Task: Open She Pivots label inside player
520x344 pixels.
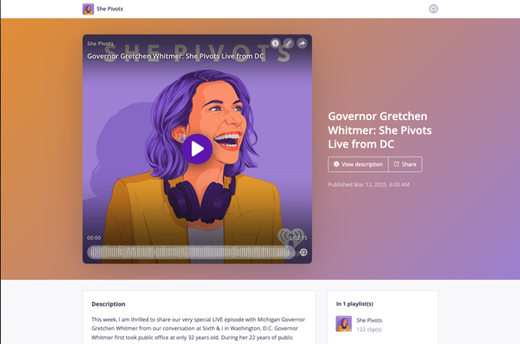Action: pyautogui.click(x=100, y=44)
